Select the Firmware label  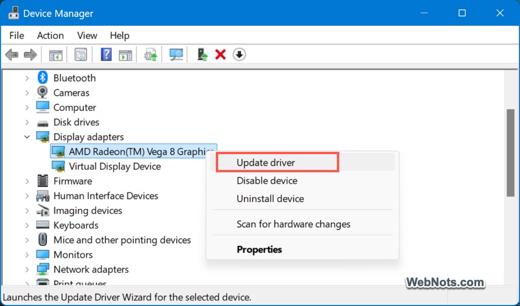(x=73, y=181)
